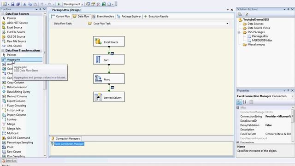Collapse the SSIS Packages tree node
Image resolution: width=295 pixels, height=166 pixels.
(239, 32)
